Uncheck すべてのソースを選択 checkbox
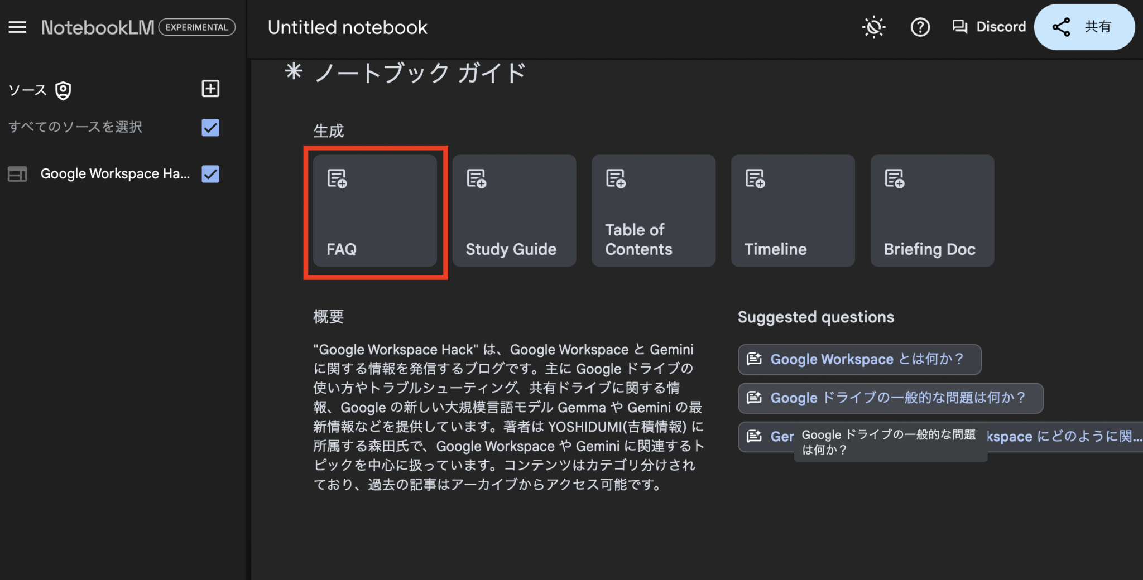1143x580 pixels. (210, 128)
